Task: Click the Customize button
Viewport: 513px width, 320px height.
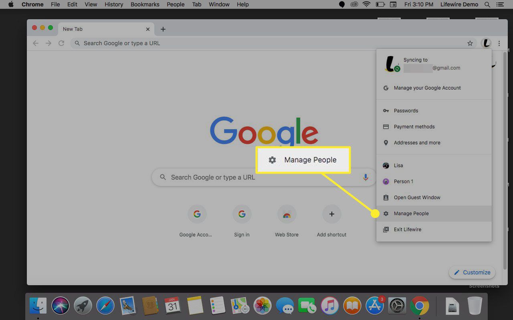Action: (472, 272)
